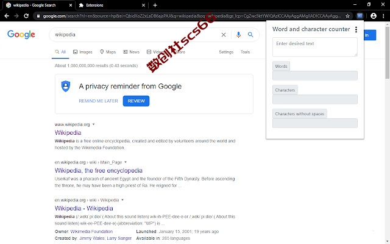Click the Word counter extension icon
This screenshot has height=244, width=390.
coord(360,16)
